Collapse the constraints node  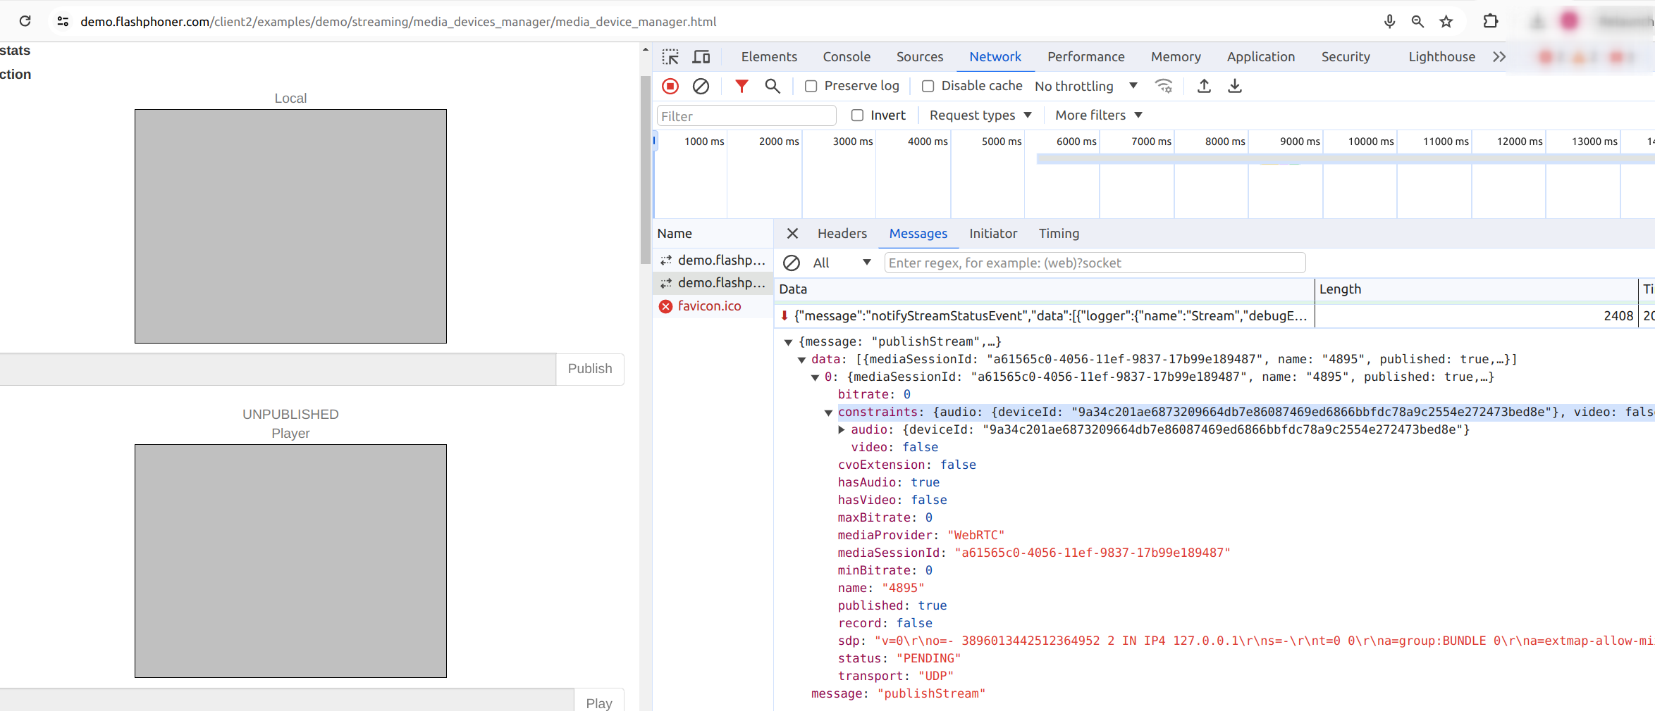pos(828,413)
